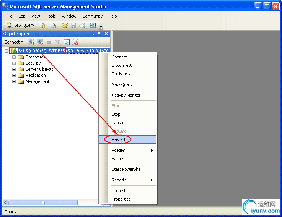Choose Start PowerShell in the context menu
This screenshot has height=217, width=282.
click(x=128, y=169)
